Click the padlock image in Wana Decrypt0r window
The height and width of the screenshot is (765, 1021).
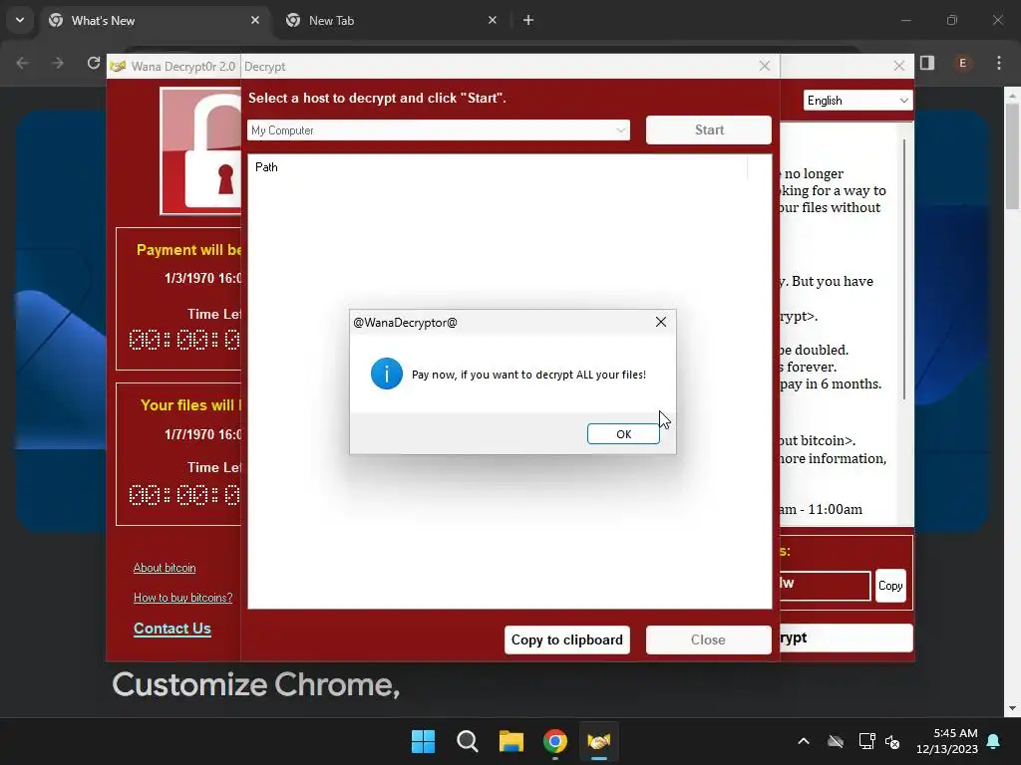click(200, 151)
